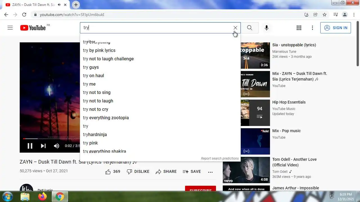The image size is (360, 202).
Task: Open the YouTube settings three-dot menu
Action: click(312, 28)
